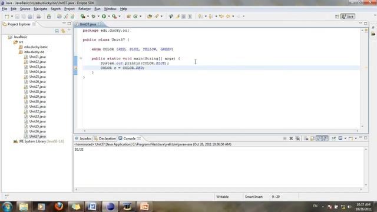Select Unit36.java in Project Explorer
The image size is (377, 212).
[35, 131]
